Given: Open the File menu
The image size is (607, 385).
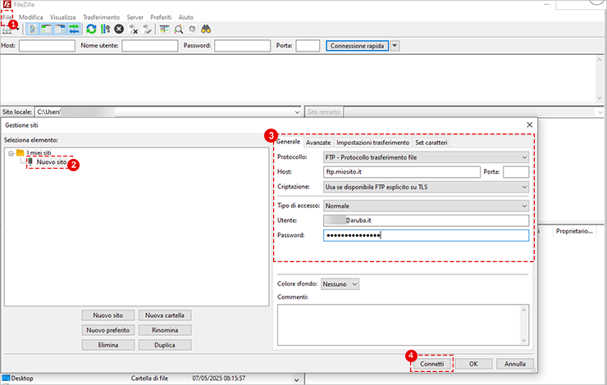Looking at the screenshot, I should point(7,17).
